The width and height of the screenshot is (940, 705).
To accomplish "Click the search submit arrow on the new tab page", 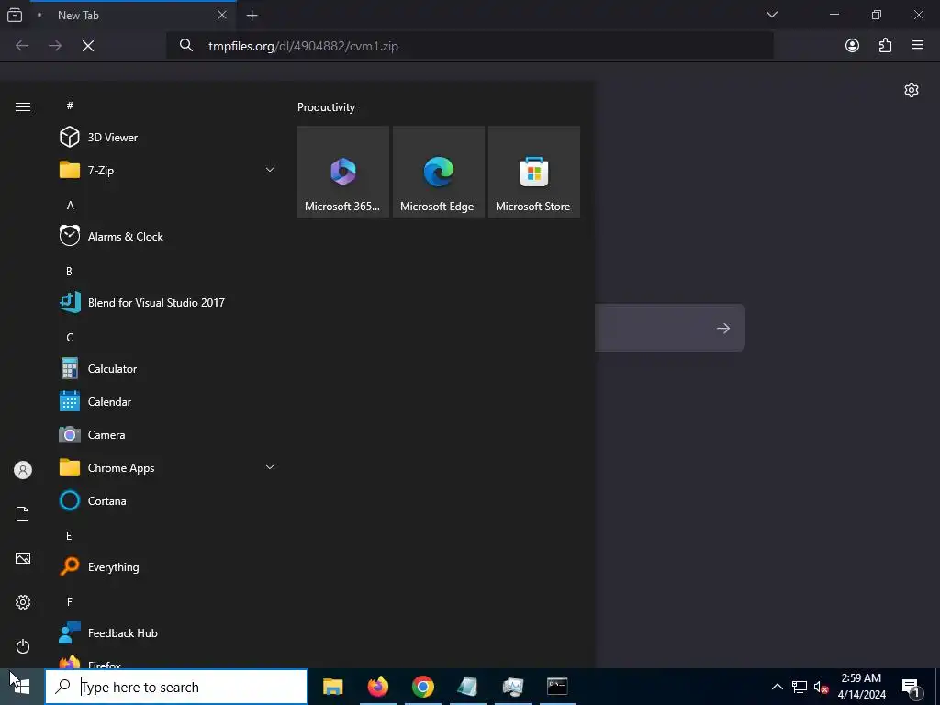I will (723, 328).
